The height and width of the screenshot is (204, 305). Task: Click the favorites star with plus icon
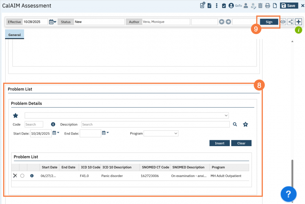point(245,124)
